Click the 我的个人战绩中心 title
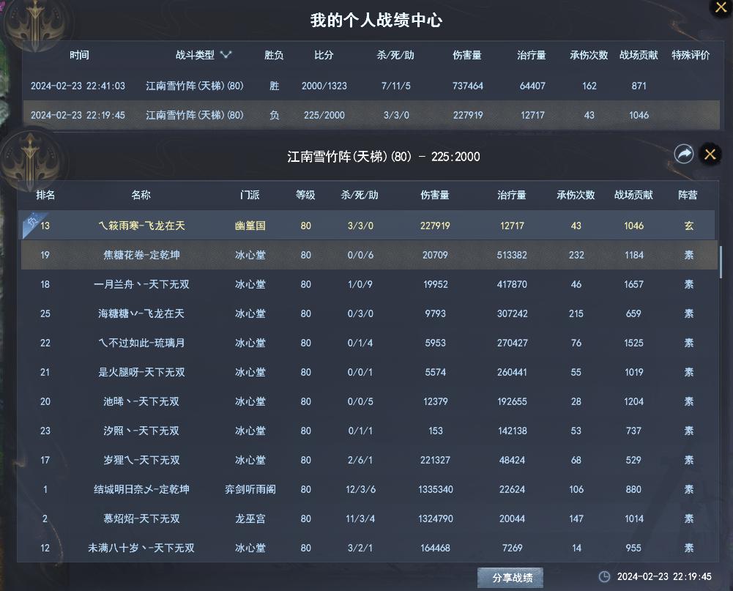The image size is (733, 591). tap(376, 20)
